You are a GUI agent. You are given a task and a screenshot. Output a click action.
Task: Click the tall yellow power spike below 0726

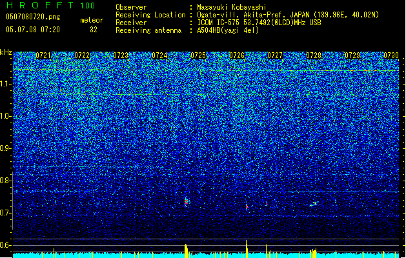click(247, 249)
